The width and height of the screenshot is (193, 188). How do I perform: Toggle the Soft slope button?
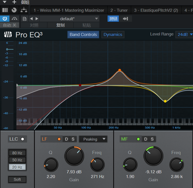tap(17, 179)
